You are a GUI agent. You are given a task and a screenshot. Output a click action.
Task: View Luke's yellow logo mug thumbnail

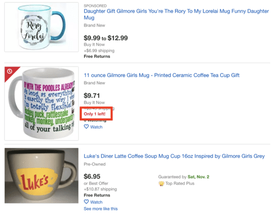[x=42, y=175]
